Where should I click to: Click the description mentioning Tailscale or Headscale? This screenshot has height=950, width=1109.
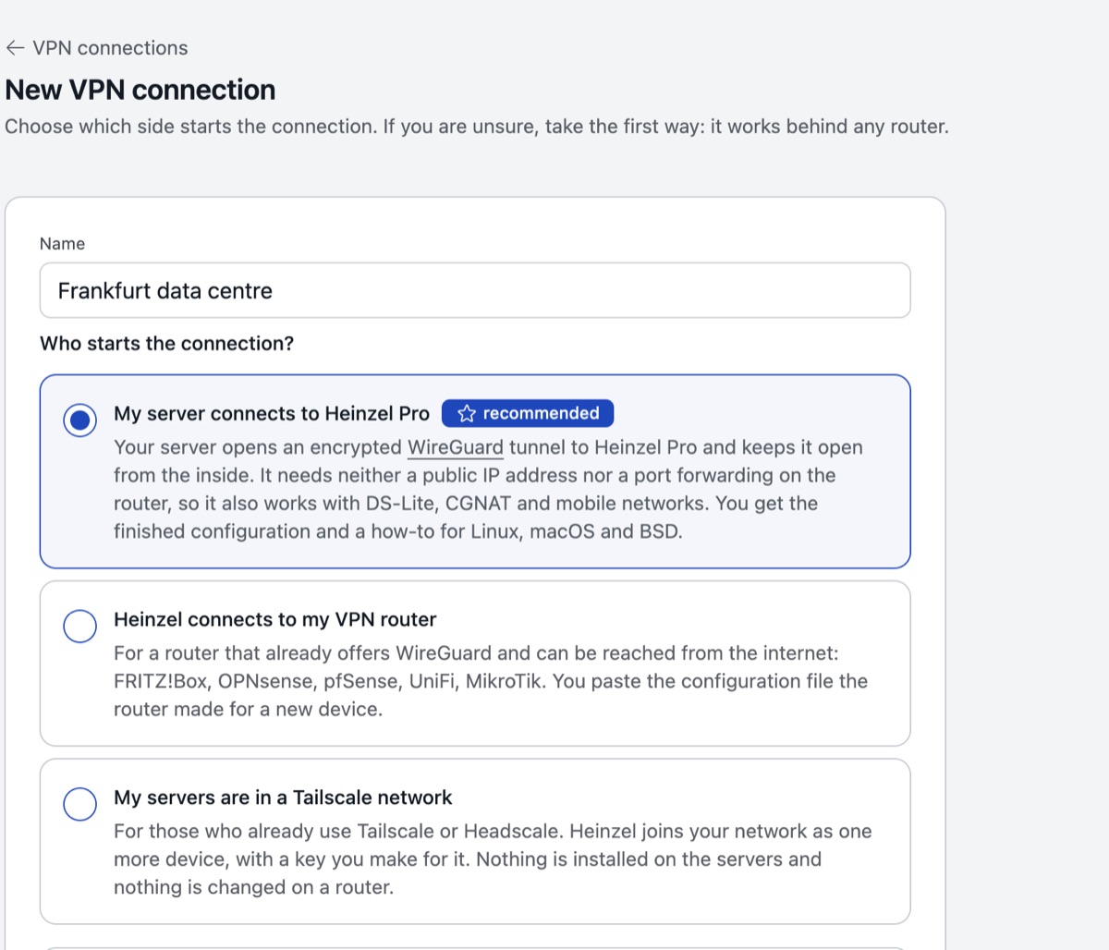pyautogui.click(x=493, y=859)
